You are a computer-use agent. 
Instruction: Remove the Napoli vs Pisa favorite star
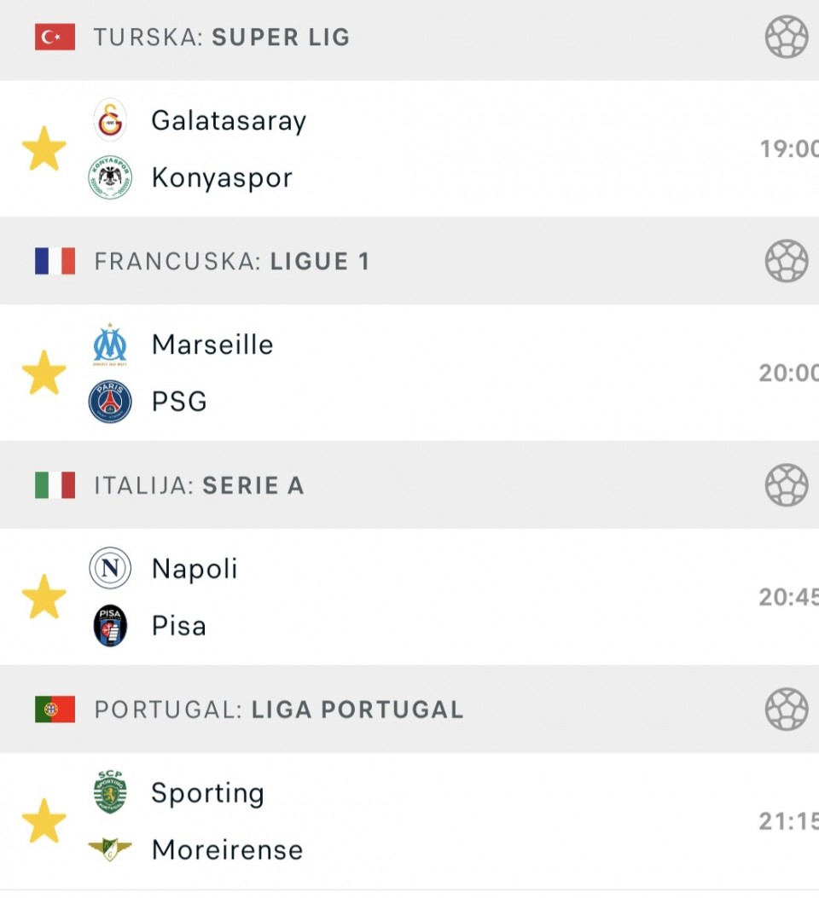click(x=44, y=597)
